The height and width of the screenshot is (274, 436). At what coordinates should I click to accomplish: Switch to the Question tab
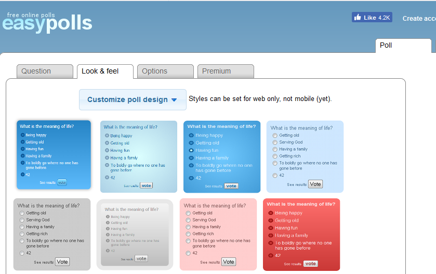(x=44, y=71)
